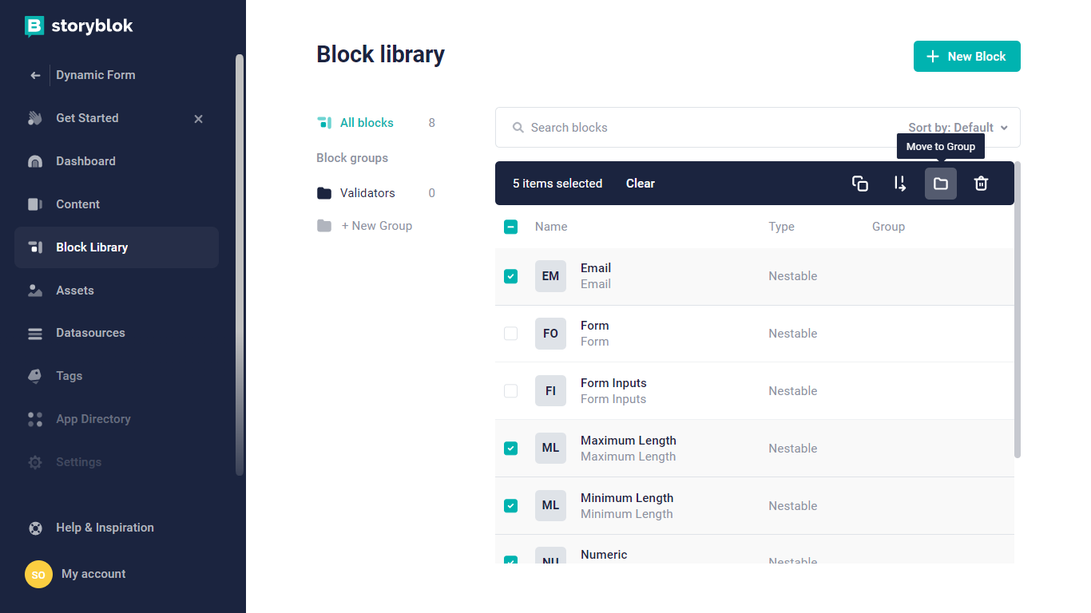Image resolution: width=1091 pixels, height=613 pixels.
Task: Uncheck the Email block checkbox
Action: (x=511, y=276)
